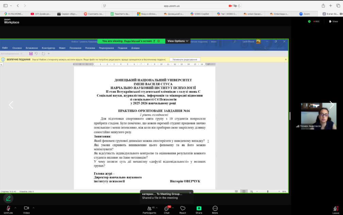
Task: Click the REC recording indicator
Action: coord(316,21)
